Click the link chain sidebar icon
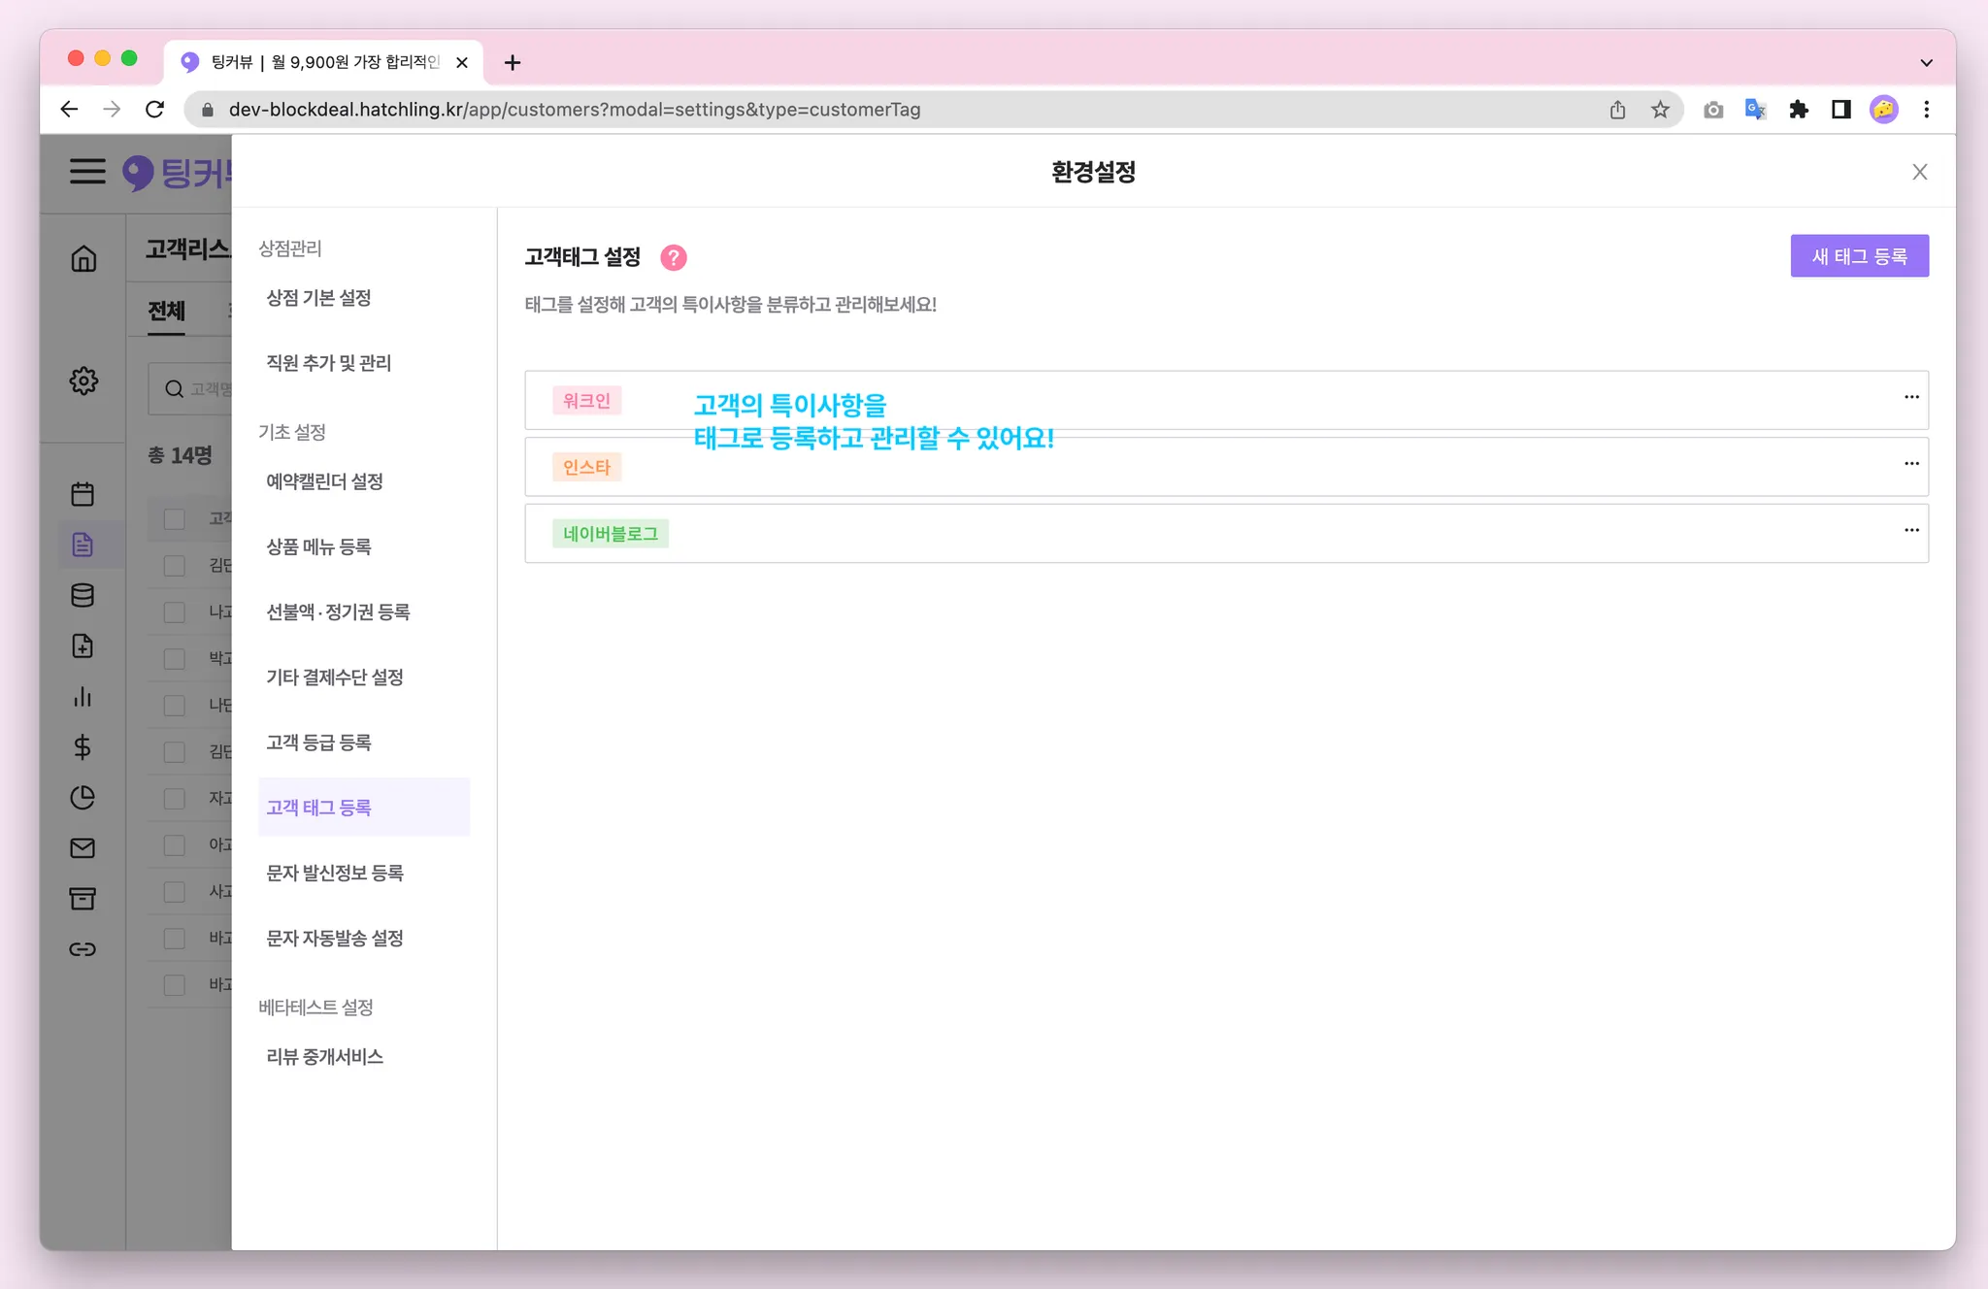 pyautogui.click(x=83, y=948)
